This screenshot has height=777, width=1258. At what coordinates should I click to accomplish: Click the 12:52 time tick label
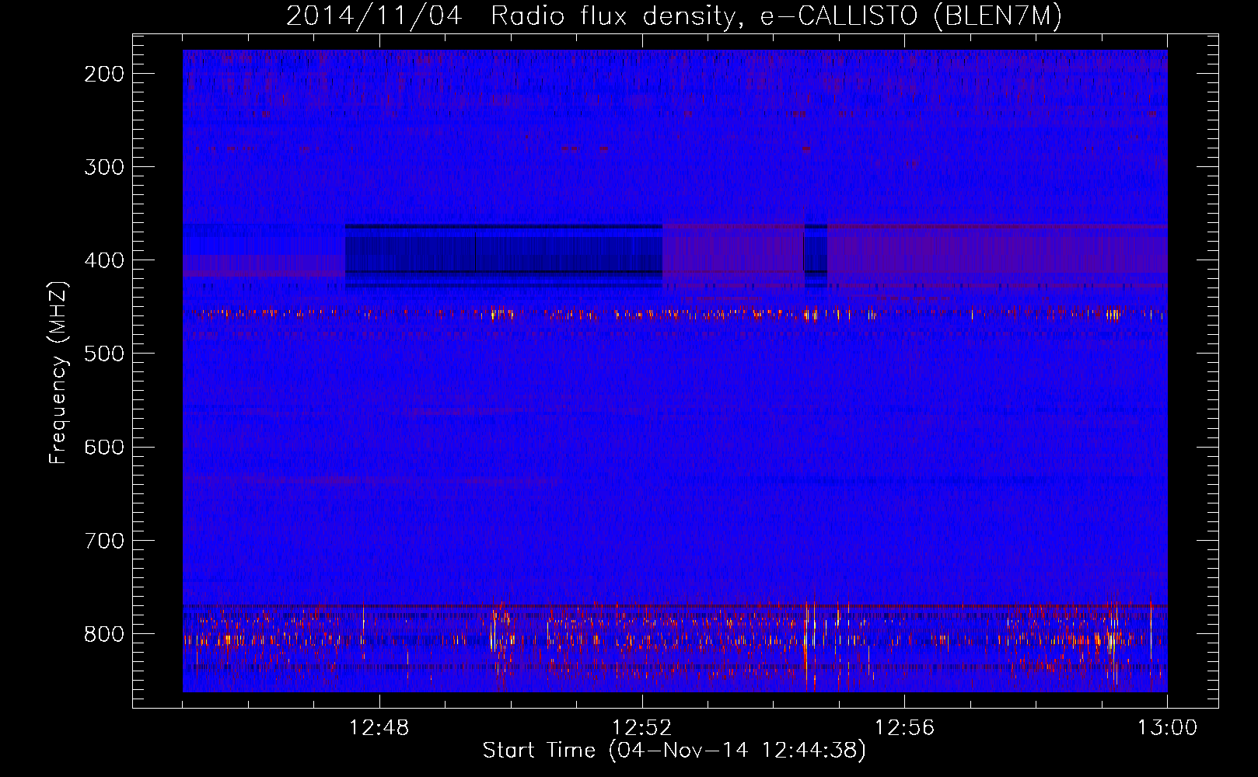(x=642, y=728)
